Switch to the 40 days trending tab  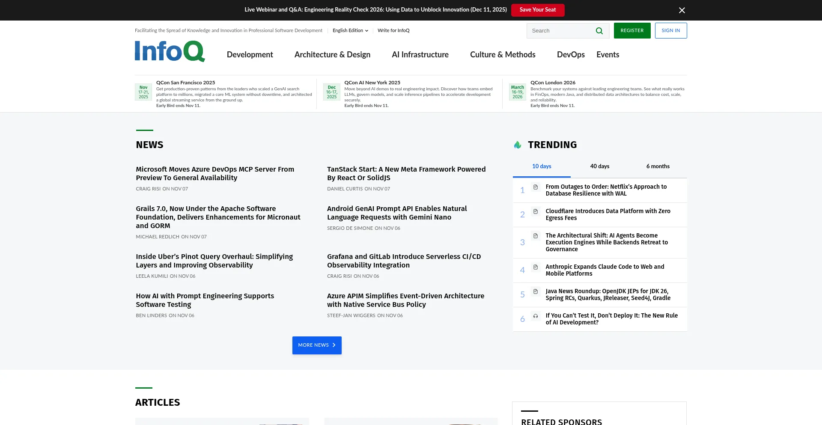pos(599,166)
